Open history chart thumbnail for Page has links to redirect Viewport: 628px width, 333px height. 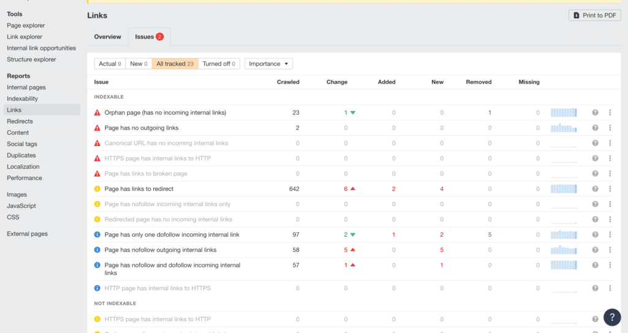tap(564, 189)
